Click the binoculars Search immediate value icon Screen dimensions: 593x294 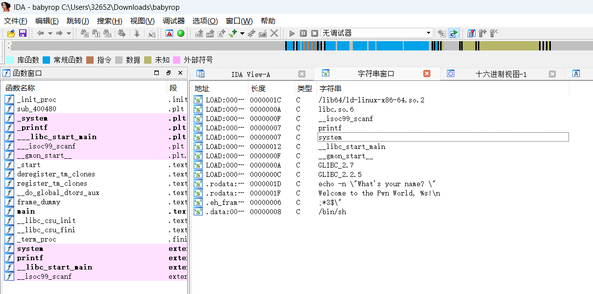(x=85, y=33)
